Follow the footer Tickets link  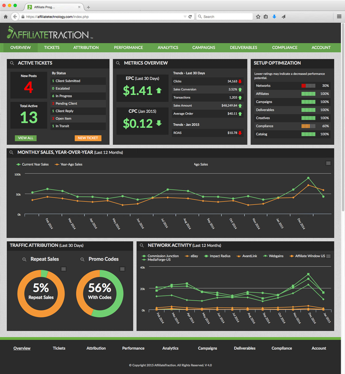click(59, 348)
